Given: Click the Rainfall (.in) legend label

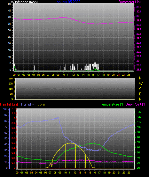Looking at the screenshot, I should (9, 104).
